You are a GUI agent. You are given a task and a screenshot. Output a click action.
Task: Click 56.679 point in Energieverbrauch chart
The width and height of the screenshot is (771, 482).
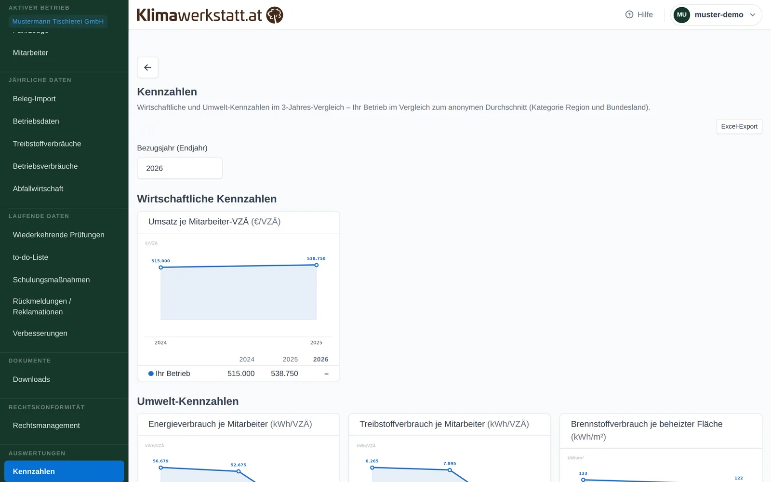coord(161,468)
